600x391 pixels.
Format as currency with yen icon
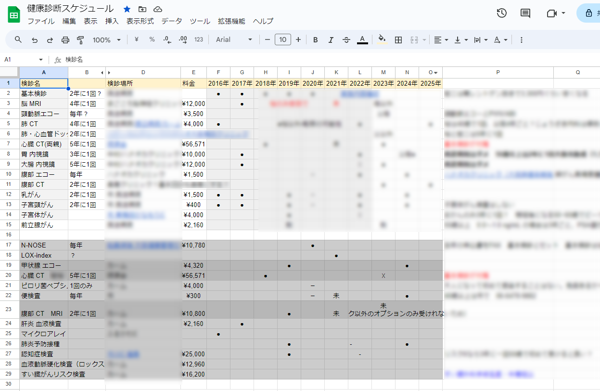point(137,40)
